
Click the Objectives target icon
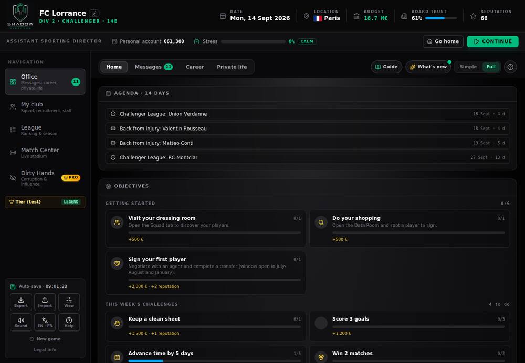click(x=108, y=186)
